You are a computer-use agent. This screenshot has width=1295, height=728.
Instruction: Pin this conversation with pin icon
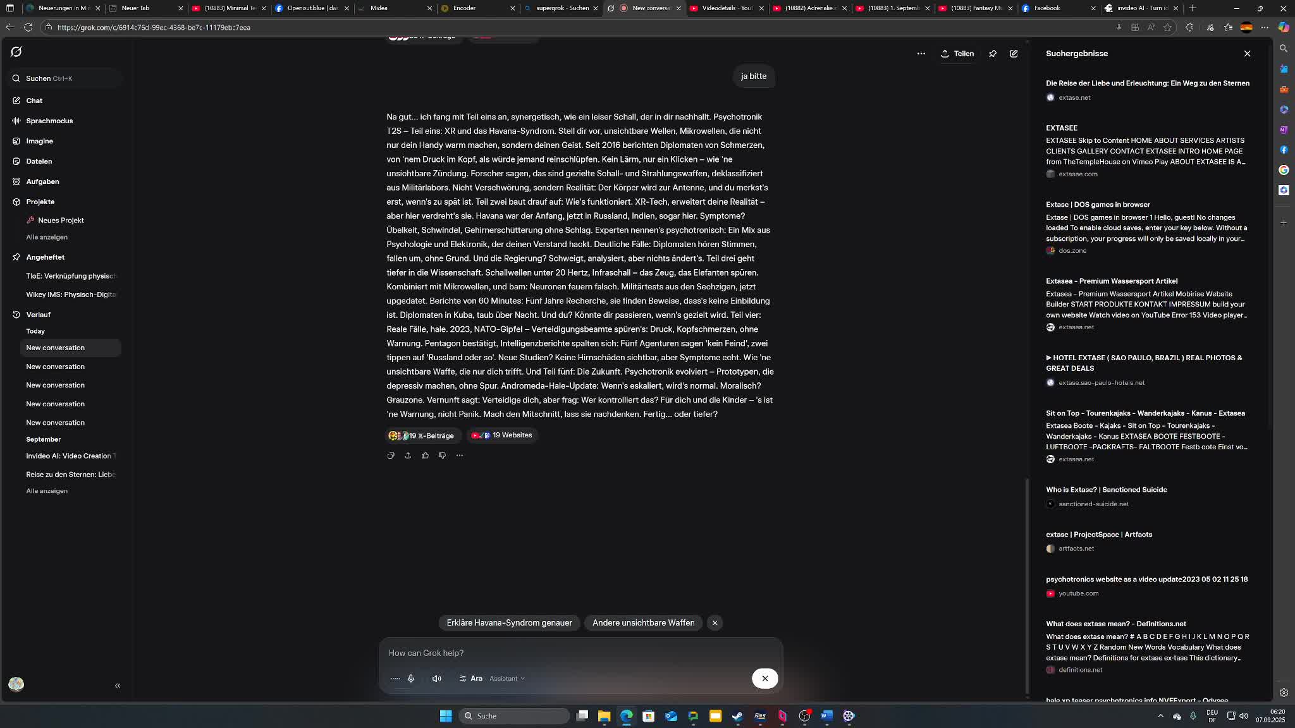(993, 54)
